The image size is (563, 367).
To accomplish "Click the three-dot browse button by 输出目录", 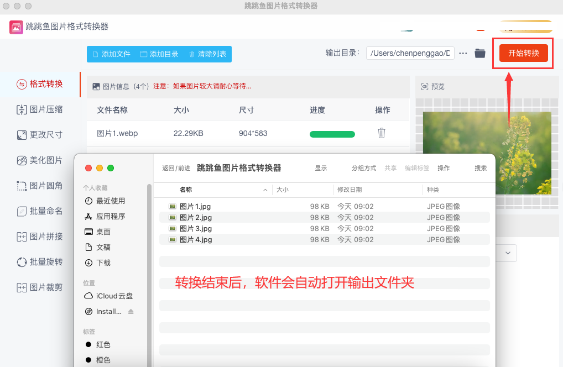I will [463, 53].
